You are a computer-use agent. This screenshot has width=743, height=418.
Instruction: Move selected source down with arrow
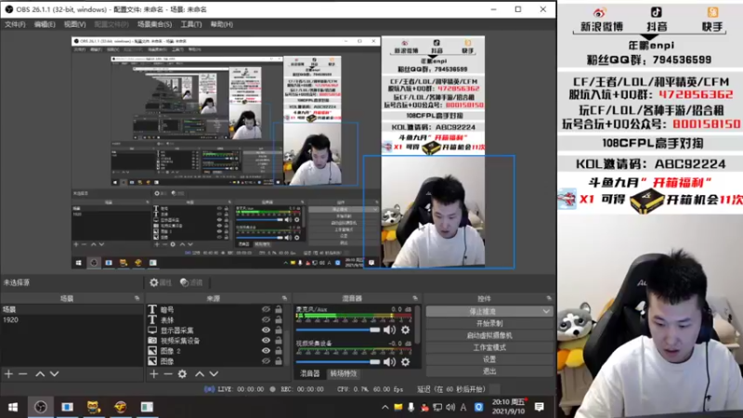(214, 374)
